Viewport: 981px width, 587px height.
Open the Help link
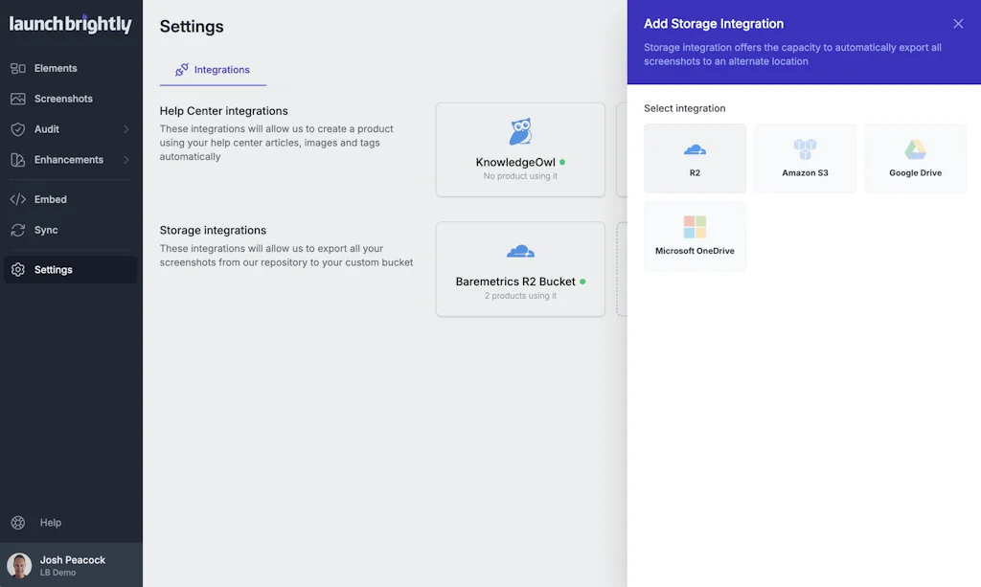pos(50,523)
